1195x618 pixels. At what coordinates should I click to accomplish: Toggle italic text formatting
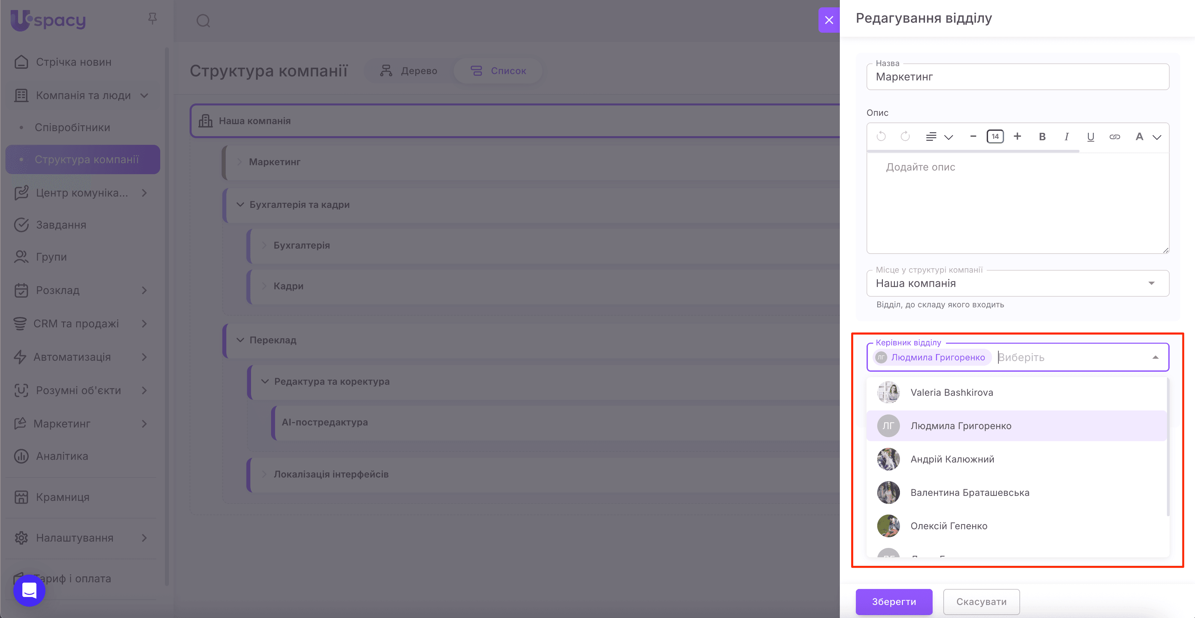(x=1066, y=137)
